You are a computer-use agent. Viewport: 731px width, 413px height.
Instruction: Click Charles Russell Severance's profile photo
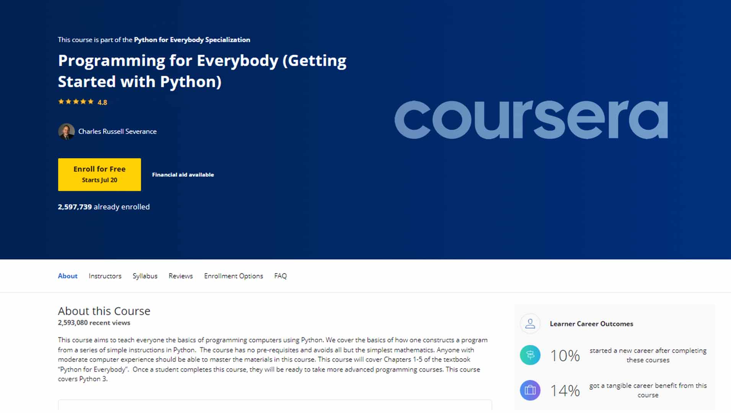66,132
